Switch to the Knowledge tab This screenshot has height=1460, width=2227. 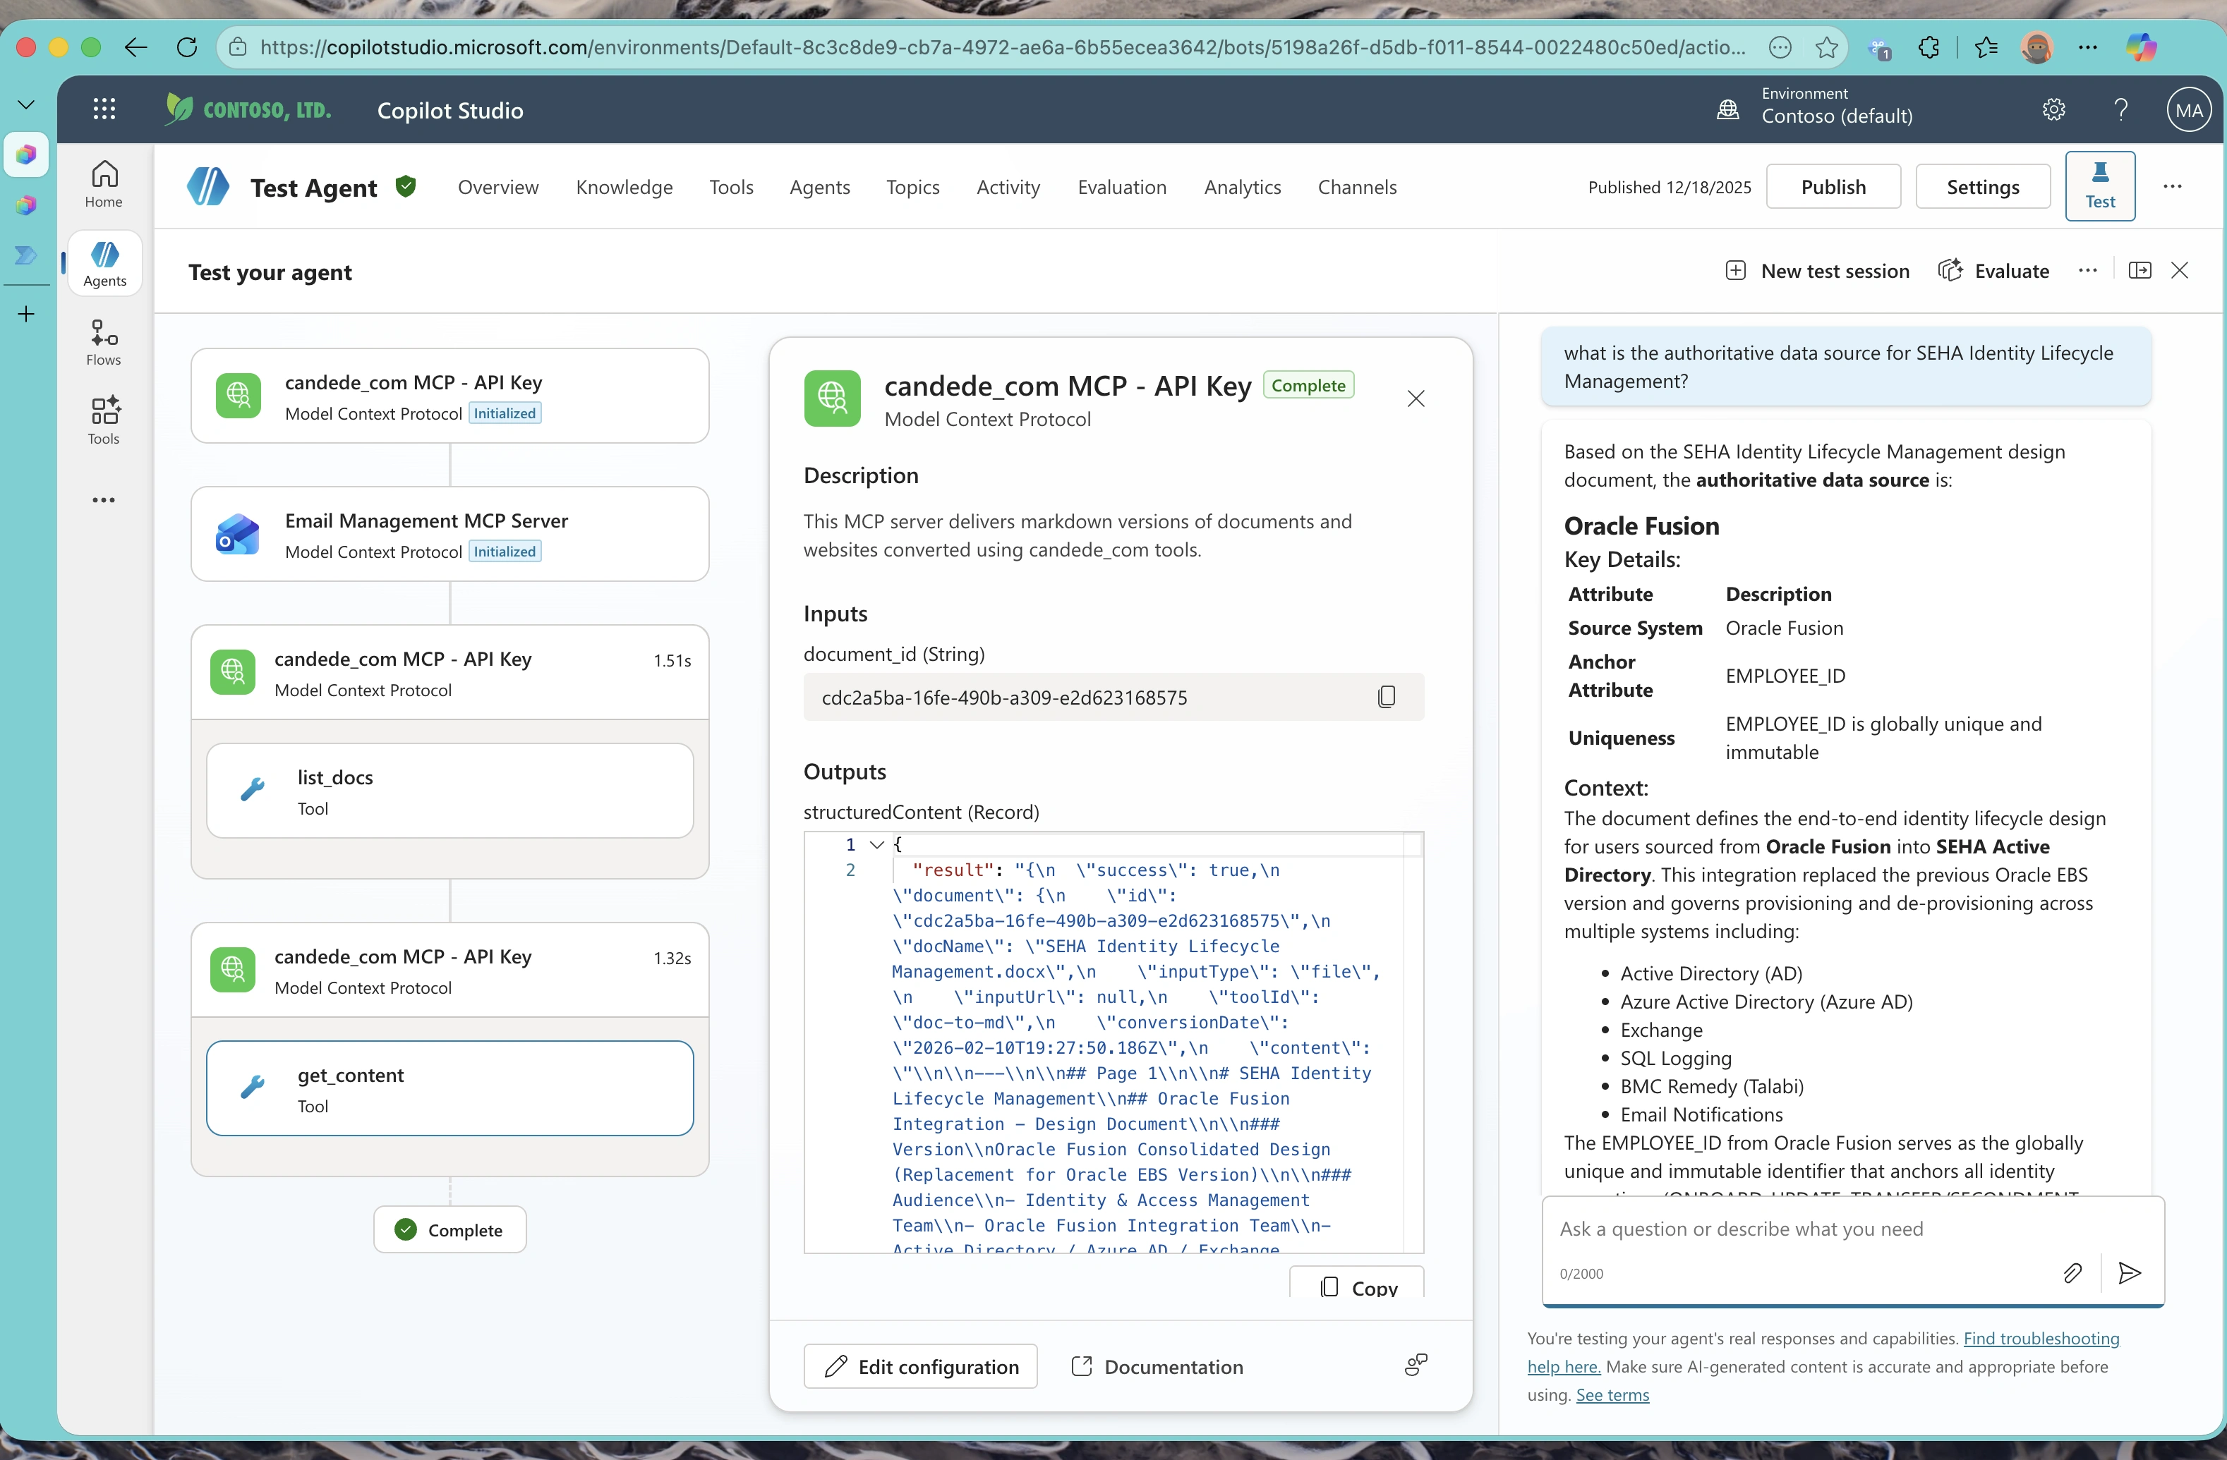coord(624,187)
